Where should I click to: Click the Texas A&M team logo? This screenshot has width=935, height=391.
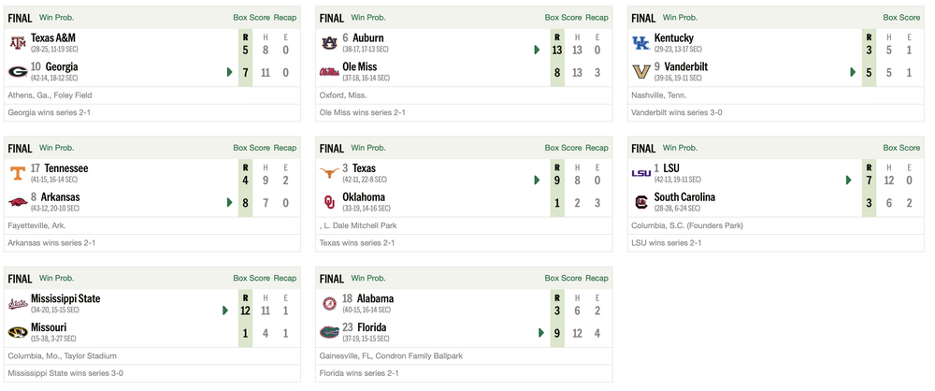point(18,43)
